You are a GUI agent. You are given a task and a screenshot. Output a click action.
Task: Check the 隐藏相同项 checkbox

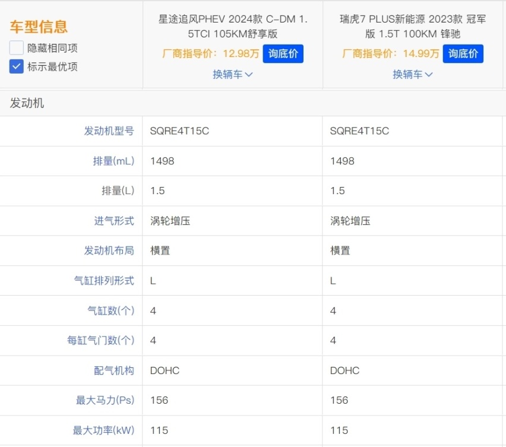pos(17,48)
